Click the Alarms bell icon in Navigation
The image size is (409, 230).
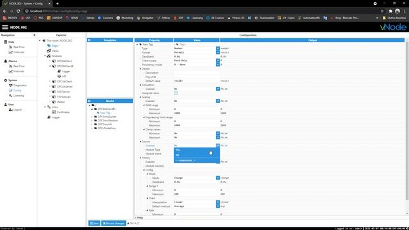pos(6,61)
